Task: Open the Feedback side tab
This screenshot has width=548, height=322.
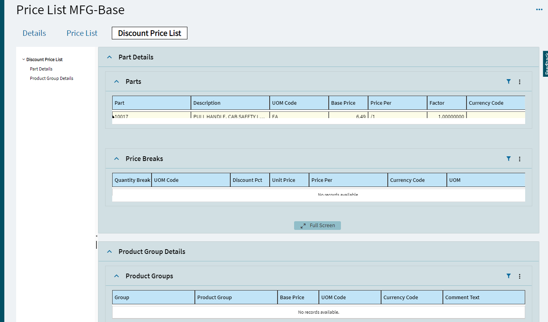Action: [545, 64]
